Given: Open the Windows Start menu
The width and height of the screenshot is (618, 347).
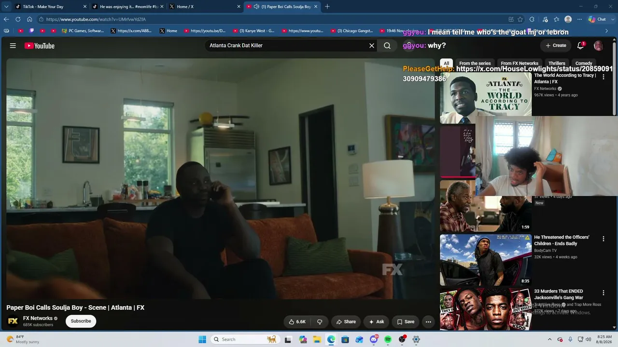Looking at the screenshot, I should pos(202,339).
